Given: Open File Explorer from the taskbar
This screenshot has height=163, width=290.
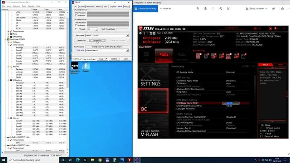Looking at the screenshot, I should point(92,160).
